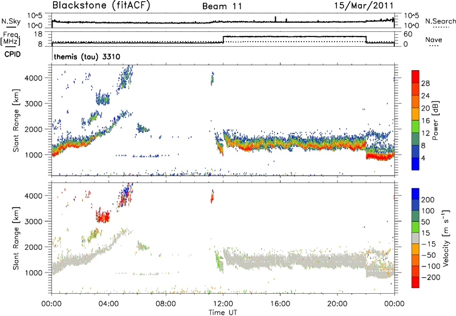This screenshot has width=456, height=316.
Task: Pick the red top segment of Power color bar
Action: click(416, 76)
